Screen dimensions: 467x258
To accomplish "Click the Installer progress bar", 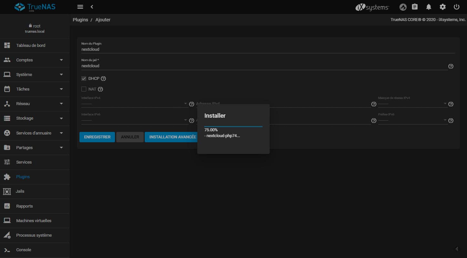I will [233, 126].
